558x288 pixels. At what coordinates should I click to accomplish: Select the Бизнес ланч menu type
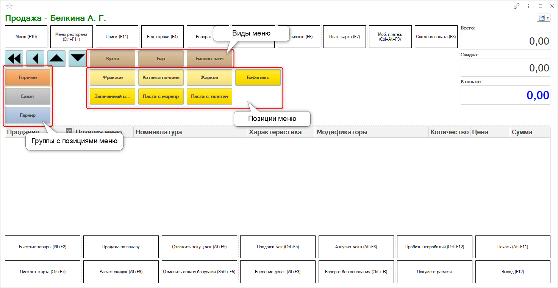point(209,59)
